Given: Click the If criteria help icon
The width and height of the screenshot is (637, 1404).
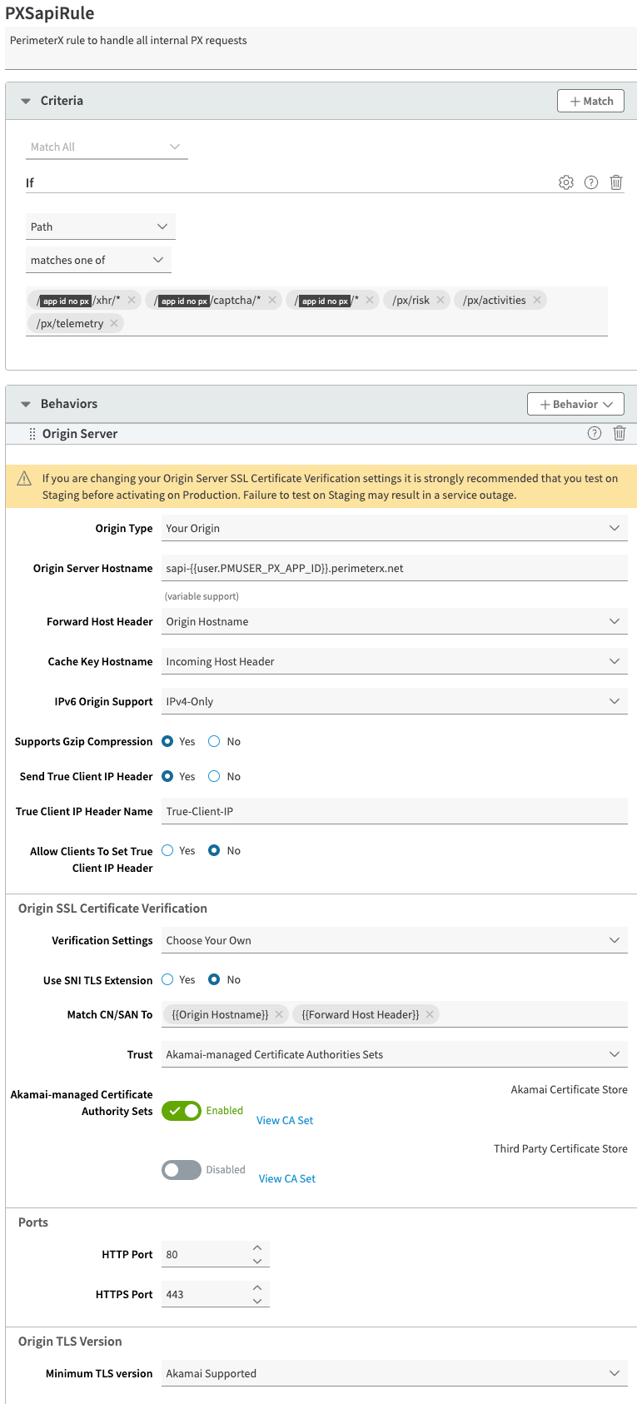Looking at the screenshot, I should 591,182.
